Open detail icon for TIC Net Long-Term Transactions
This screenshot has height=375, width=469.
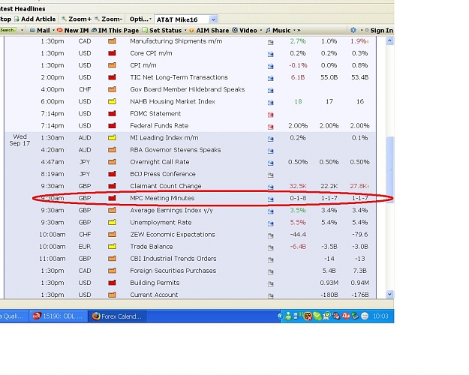pos(270,78)
